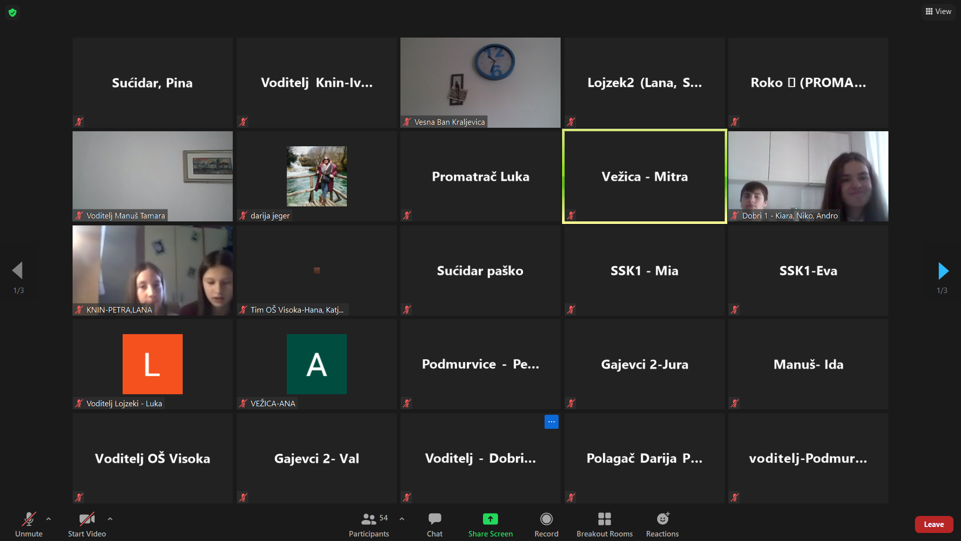The height and width of the screenshot is (541, 961).
Task: Select the KNIN-PETRA,LANA video tile
Action: [153, 270]
